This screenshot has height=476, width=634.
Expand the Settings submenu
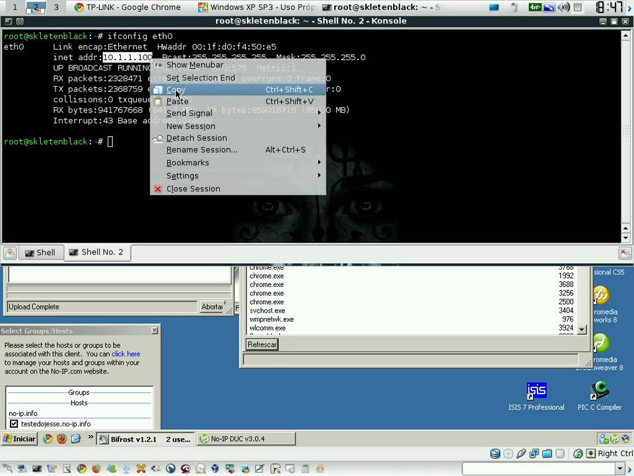tap(238, 176)
